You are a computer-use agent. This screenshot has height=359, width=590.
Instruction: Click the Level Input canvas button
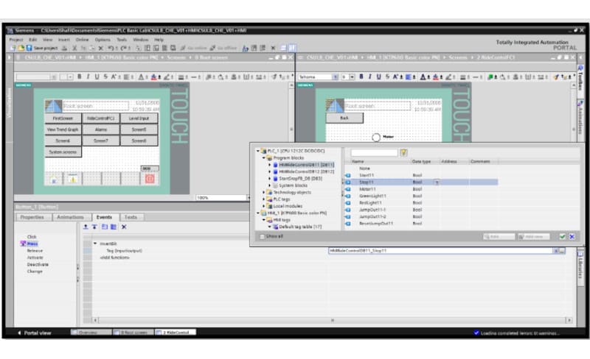point(139,118)
